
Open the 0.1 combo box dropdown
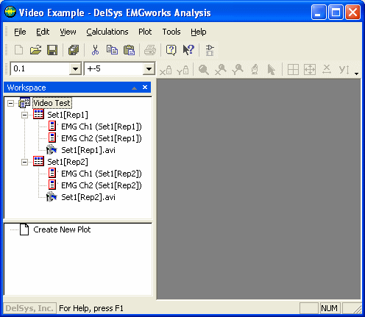[x=75, y=69]
